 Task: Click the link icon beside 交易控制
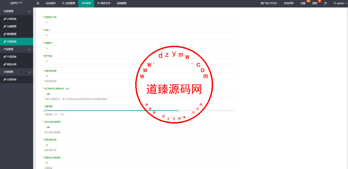pos(5,41)
